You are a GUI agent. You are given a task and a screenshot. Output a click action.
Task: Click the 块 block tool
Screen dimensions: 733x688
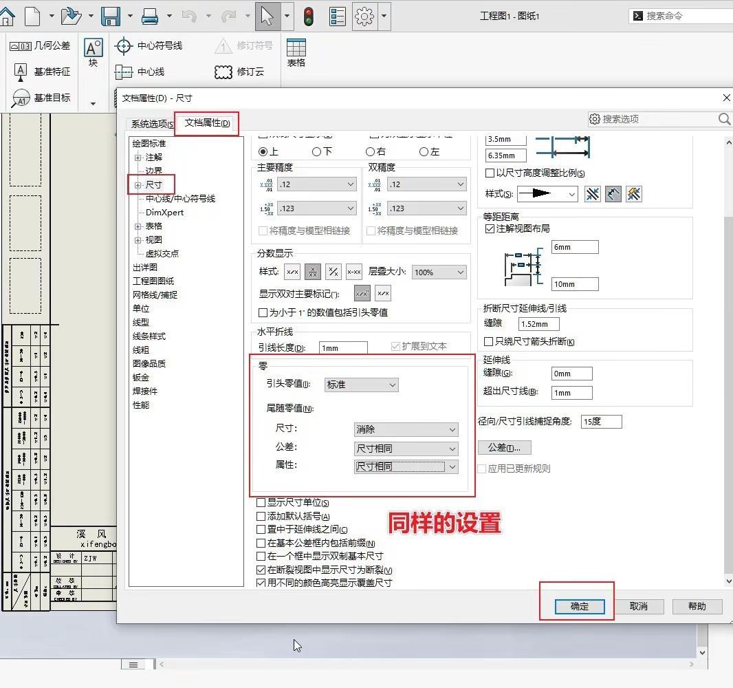(x=93, y=53)
